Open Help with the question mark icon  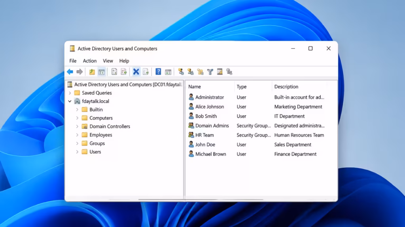(x=158, y=72)
